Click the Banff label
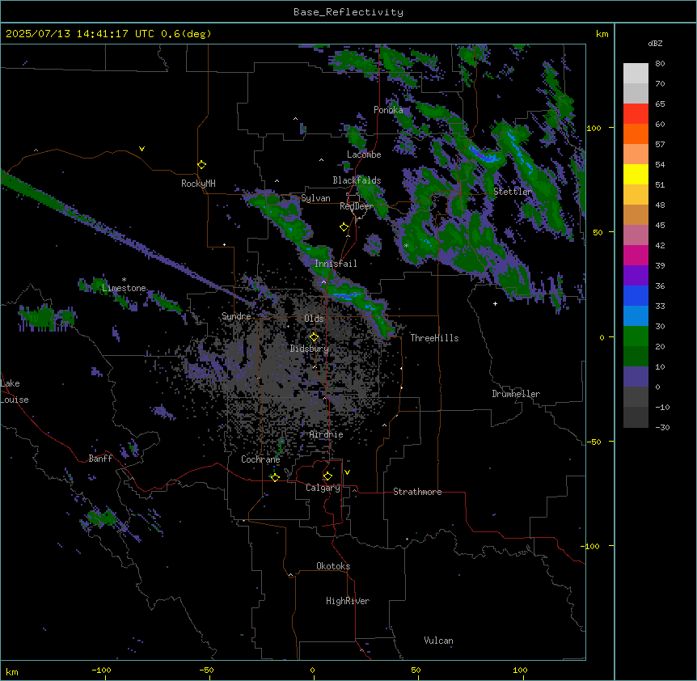This screenshot has height=681, width=697. click(100, 459)
